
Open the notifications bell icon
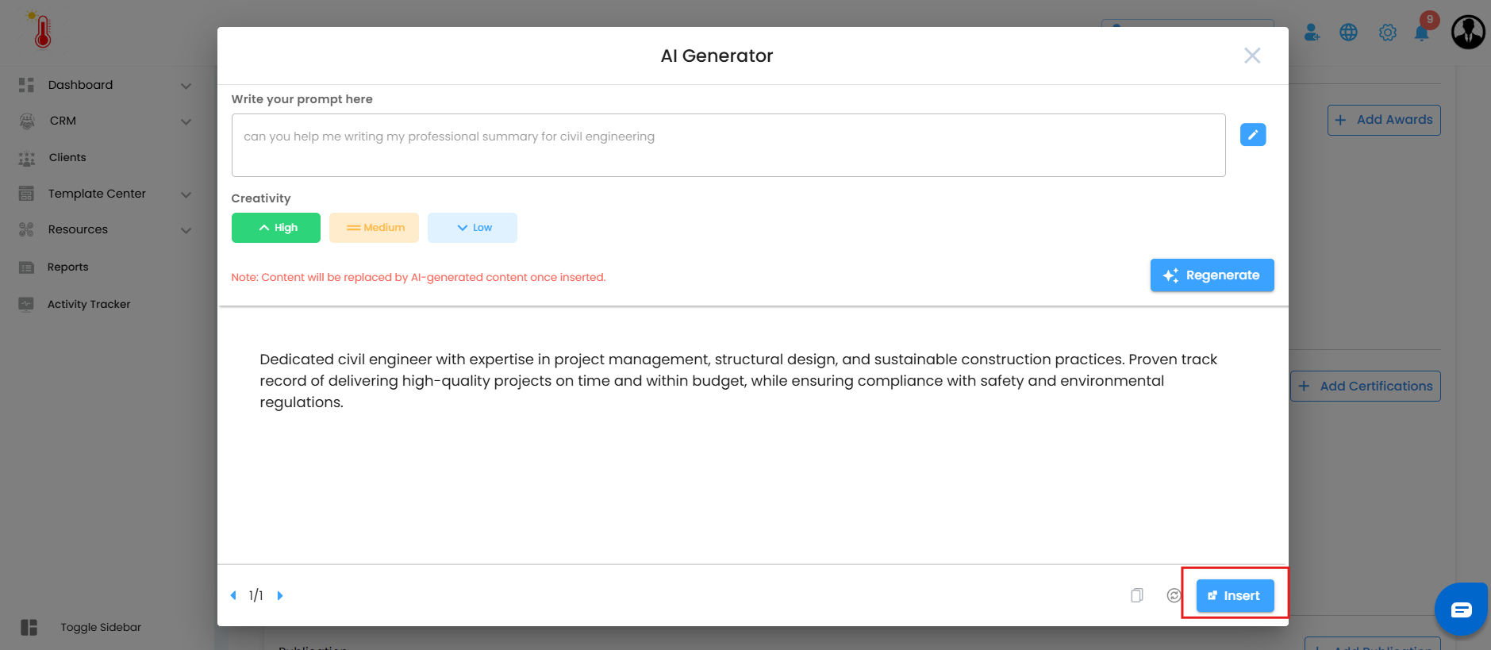pos(1421,33)
